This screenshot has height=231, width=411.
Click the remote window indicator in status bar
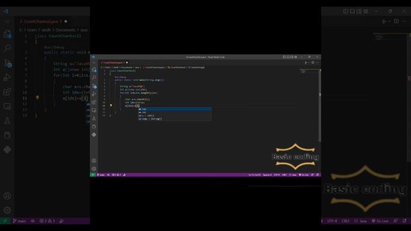click(x=92, y=175)
